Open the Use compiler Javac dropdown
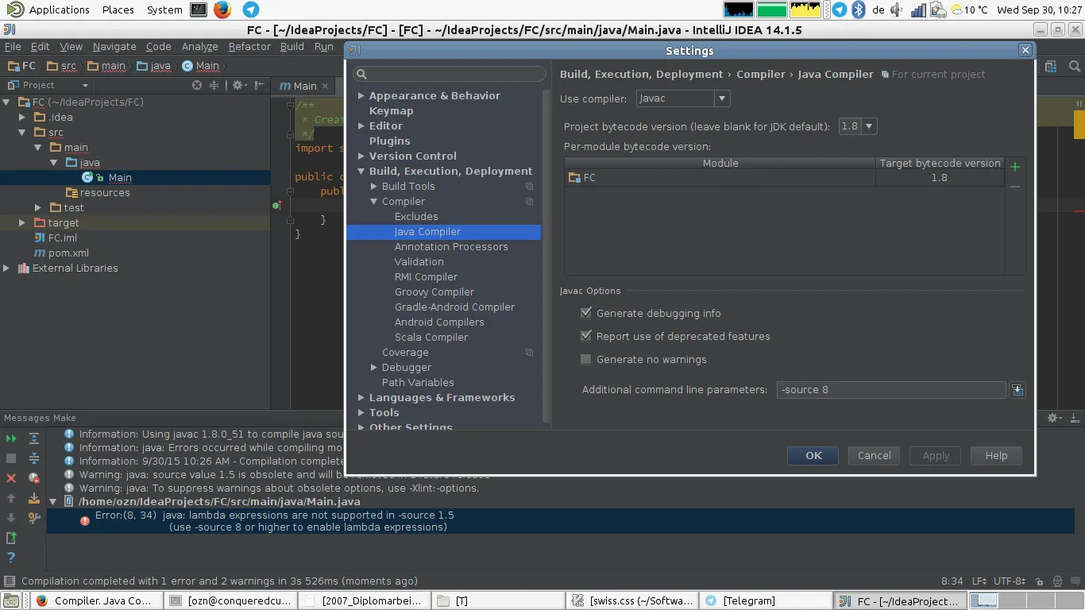The image size is (1085, 610). 683,98
